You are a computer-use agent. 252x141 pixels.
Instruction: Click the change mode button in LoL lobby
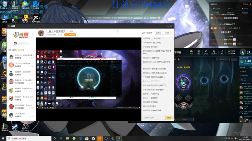pyautogui.click(x=223, y=59)
